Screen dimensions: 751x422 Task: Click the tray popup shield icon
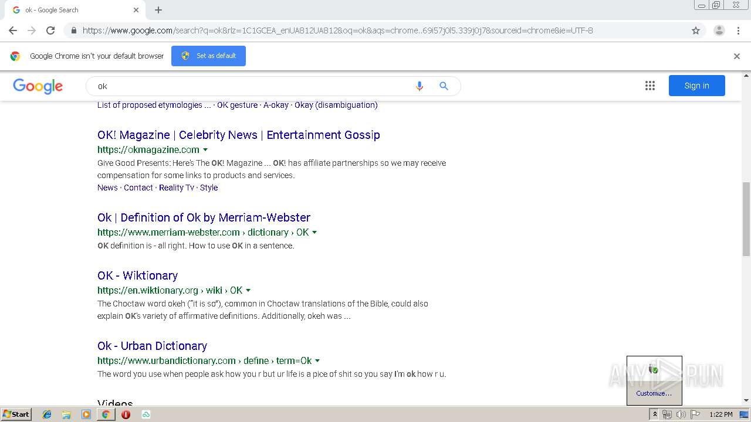pos(654,369)
